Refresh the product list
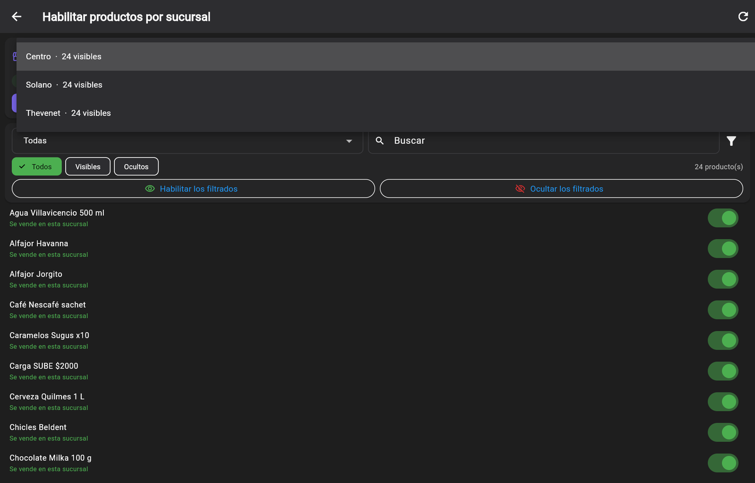The width and height of the screenshot is (755, 483). pyautogui.click(x=743, y=17)
